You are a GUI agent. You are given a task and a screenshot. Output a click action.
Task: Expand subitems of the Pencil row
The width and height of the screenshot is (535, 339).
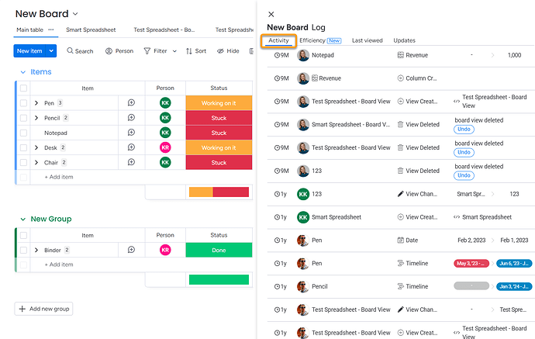[x=36, y=118]
